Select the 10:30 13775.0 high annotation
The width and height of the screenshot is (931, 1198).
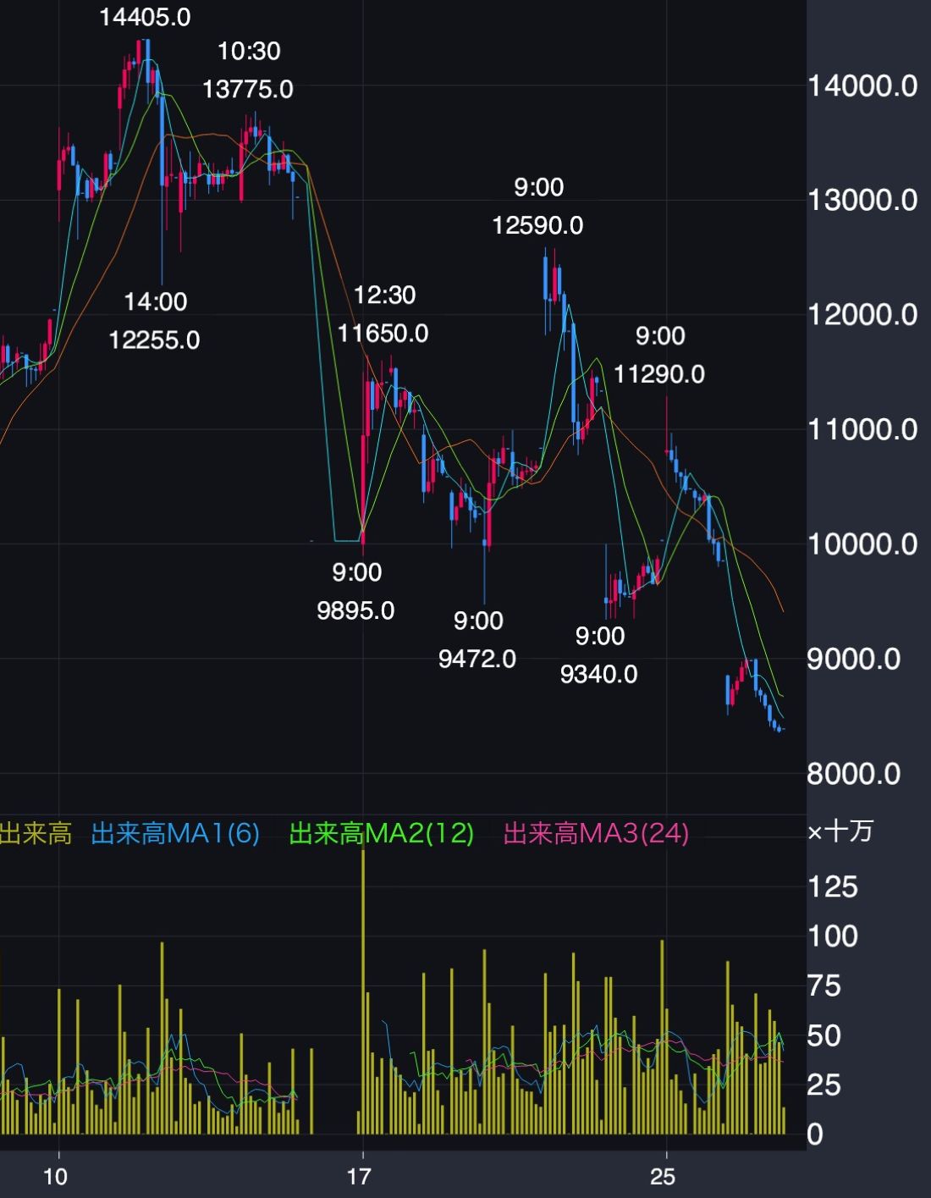tap(248, 70)
